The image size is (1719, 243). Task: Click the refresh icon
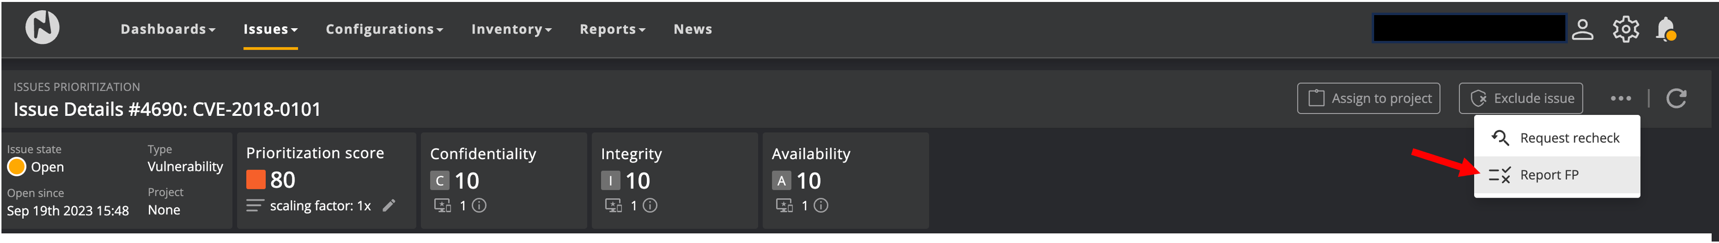click(1676, 98)
